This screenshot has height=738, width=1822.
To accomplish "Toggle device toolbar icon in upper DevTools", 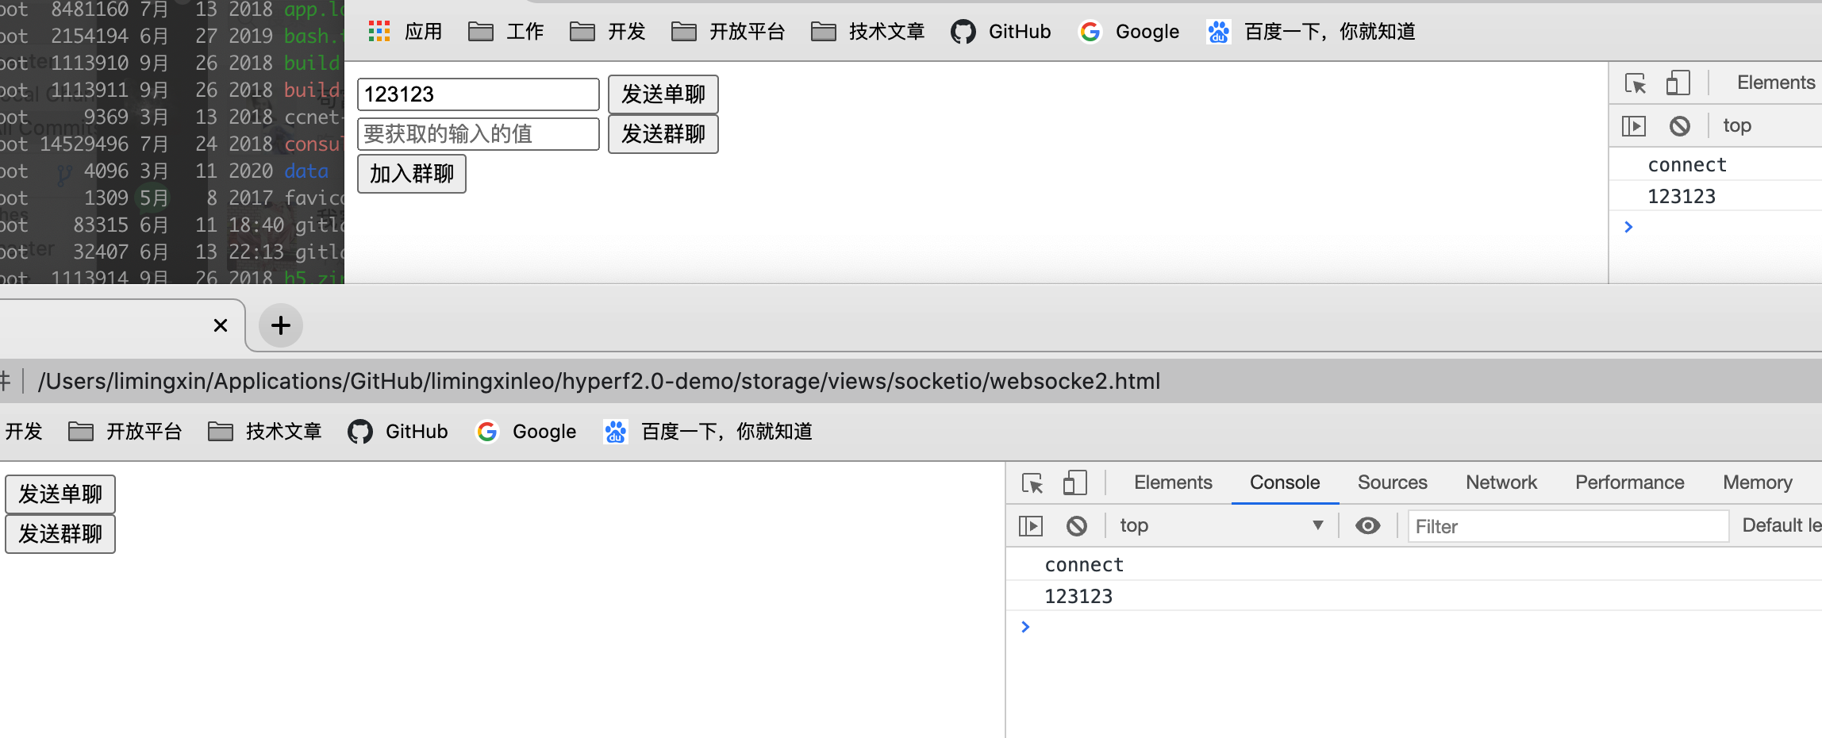I will 1678,83.
